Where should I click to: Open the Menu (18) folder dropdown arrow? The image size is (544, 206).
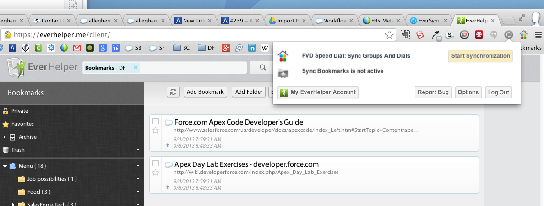pos(138,166)
